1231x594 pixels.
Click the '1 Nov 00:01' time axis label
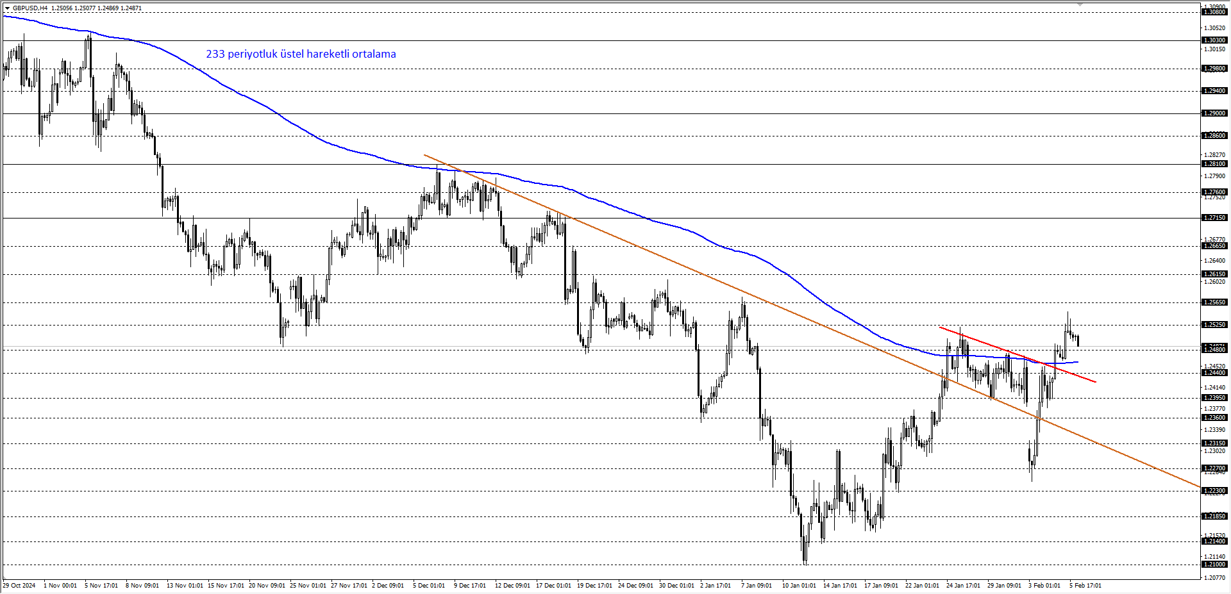click(x=60, y=586)
